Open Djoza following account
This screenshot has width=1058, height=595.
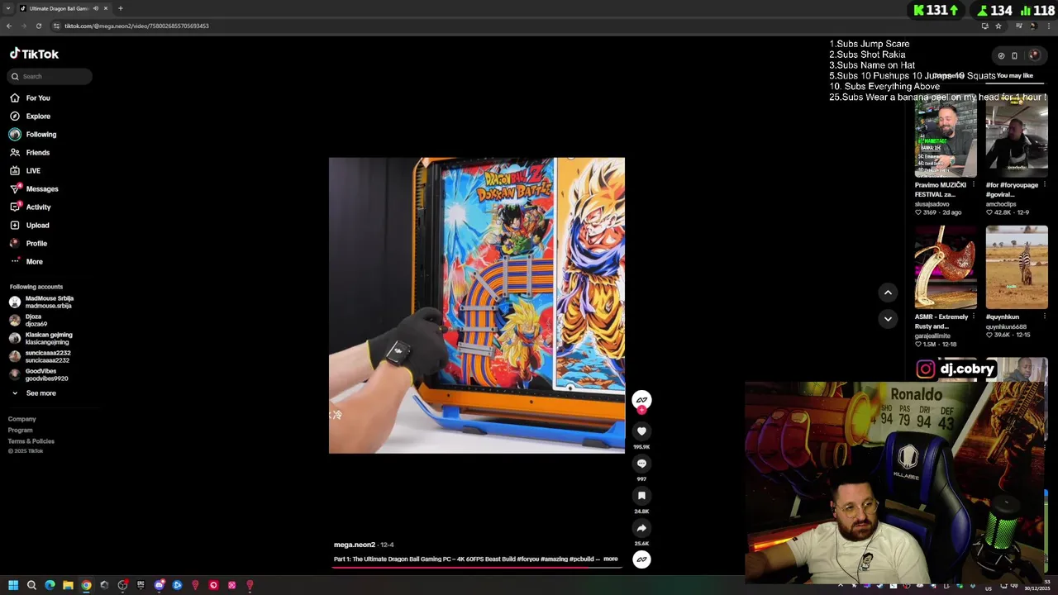click(29, 320)
